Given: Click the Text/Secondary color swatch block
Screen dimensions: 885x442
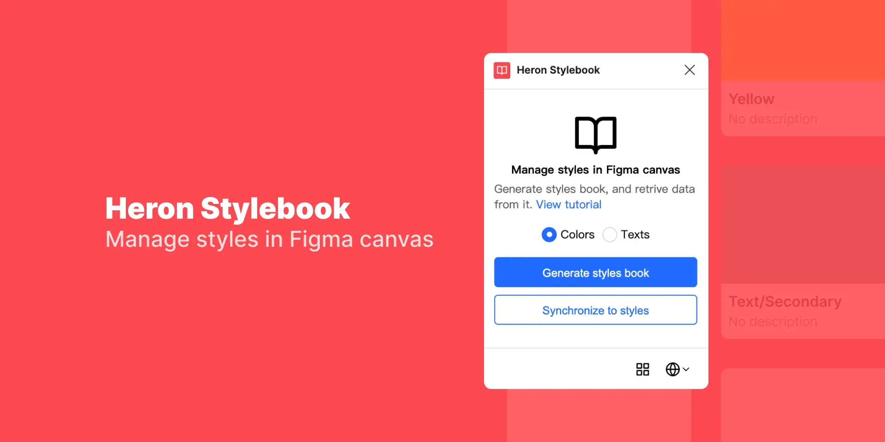Looking at the screenshot, I should 802,225.
